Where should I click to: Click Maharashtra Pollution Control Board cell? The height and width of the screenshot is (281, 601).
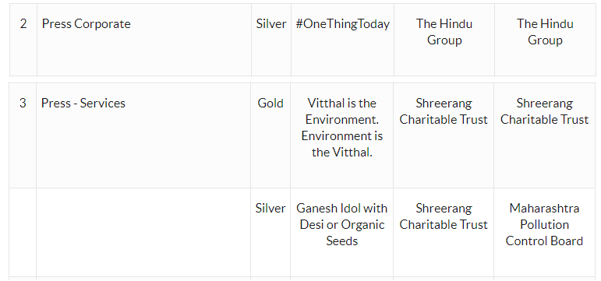click(x=545, y=232)
